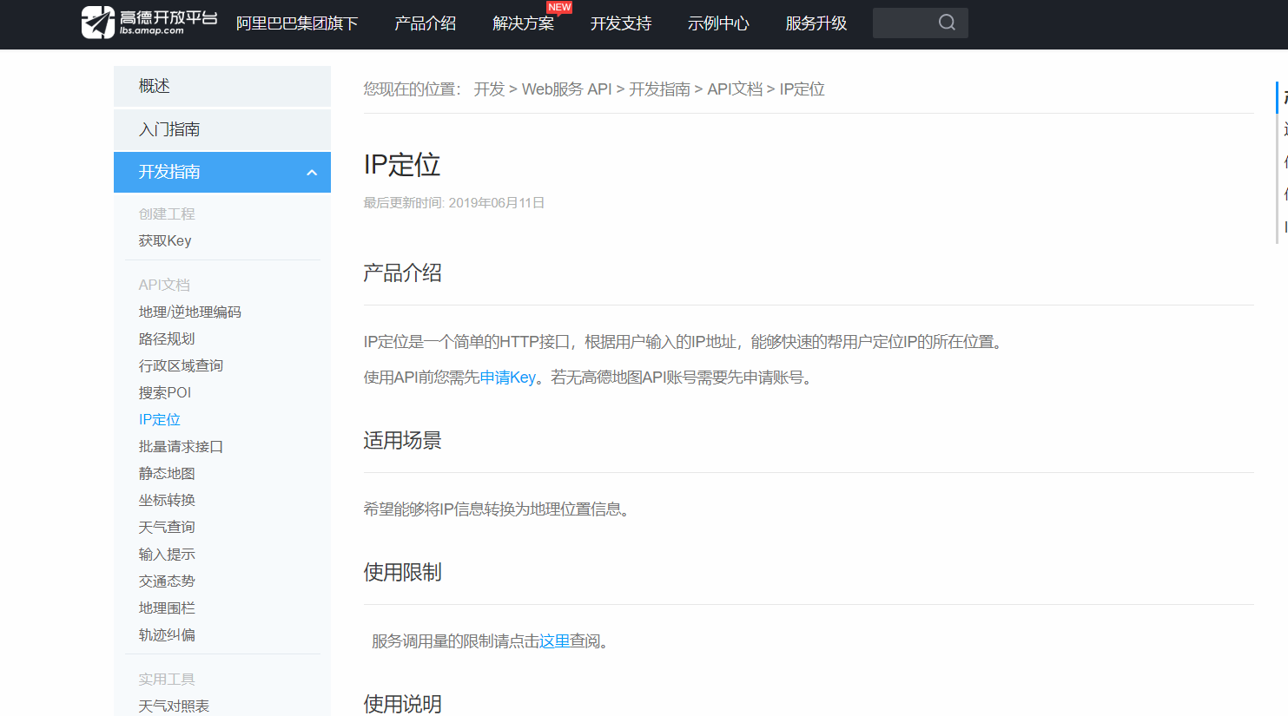The image size is (1288, 716).
Task: Click the 使用限制 section heading
Action: click(x=402, y=573)
